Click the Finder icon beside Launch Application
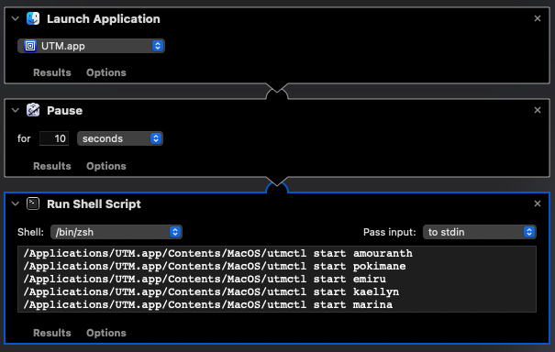The width and height of the screenshot is (555, 352). (x=33, y=18)
